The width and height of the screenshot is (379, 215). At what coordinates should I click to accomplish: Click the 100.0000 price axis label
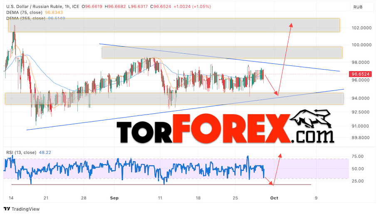click(x=362, y=45)
